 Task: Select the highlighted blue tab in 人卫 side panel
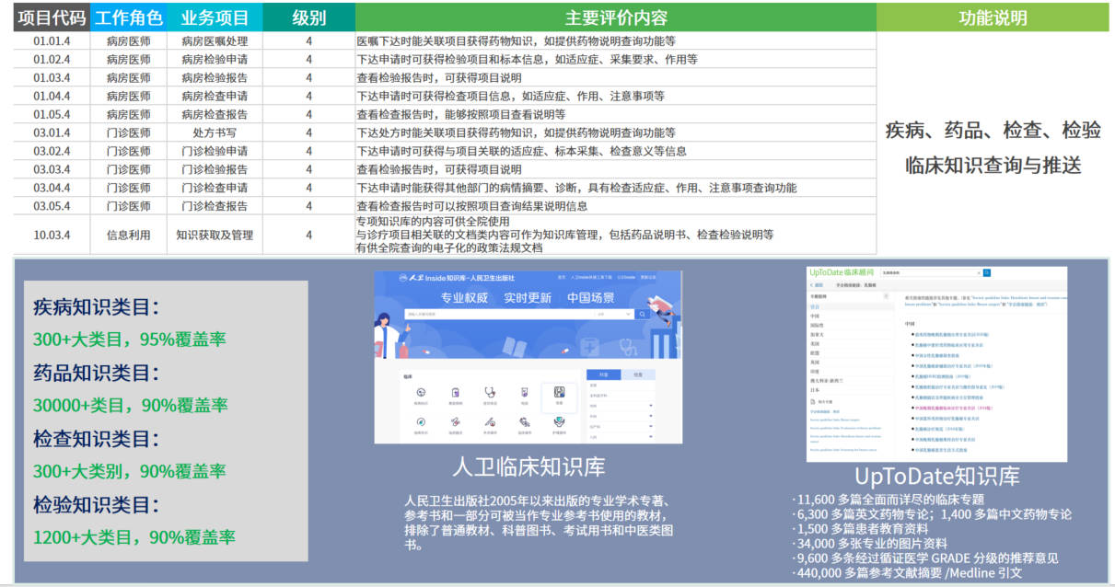(603, 374)
